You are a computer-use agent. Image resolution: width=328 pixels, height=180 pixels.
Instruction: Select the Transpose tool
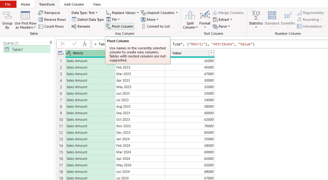(49, 13)
